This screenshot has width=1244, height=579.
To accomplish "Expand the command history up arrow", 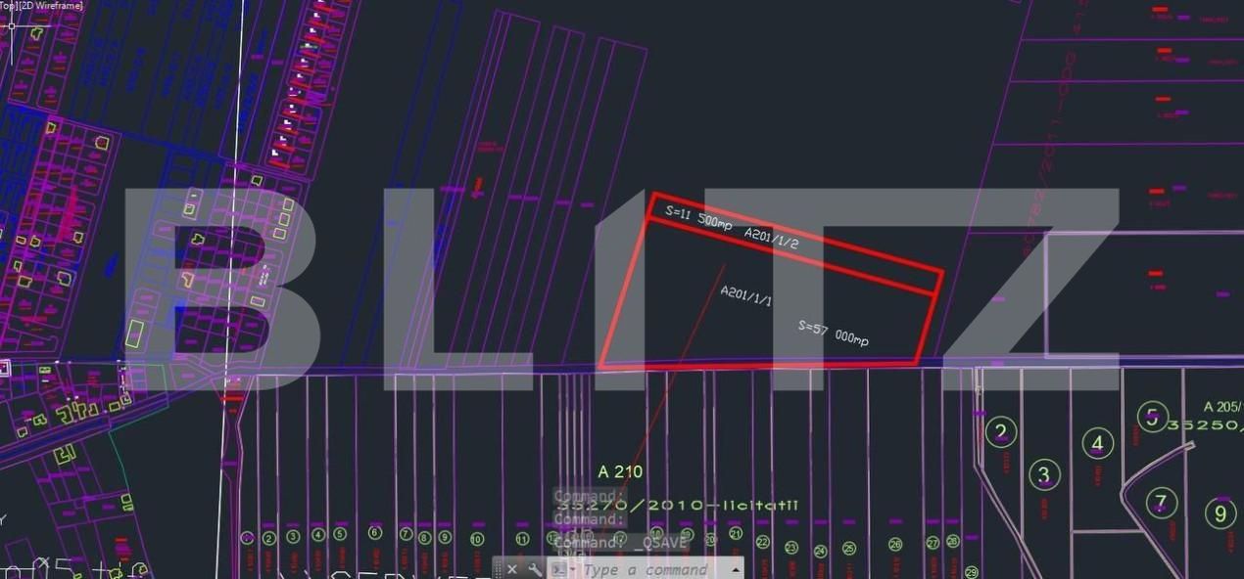I will [735, 569].
